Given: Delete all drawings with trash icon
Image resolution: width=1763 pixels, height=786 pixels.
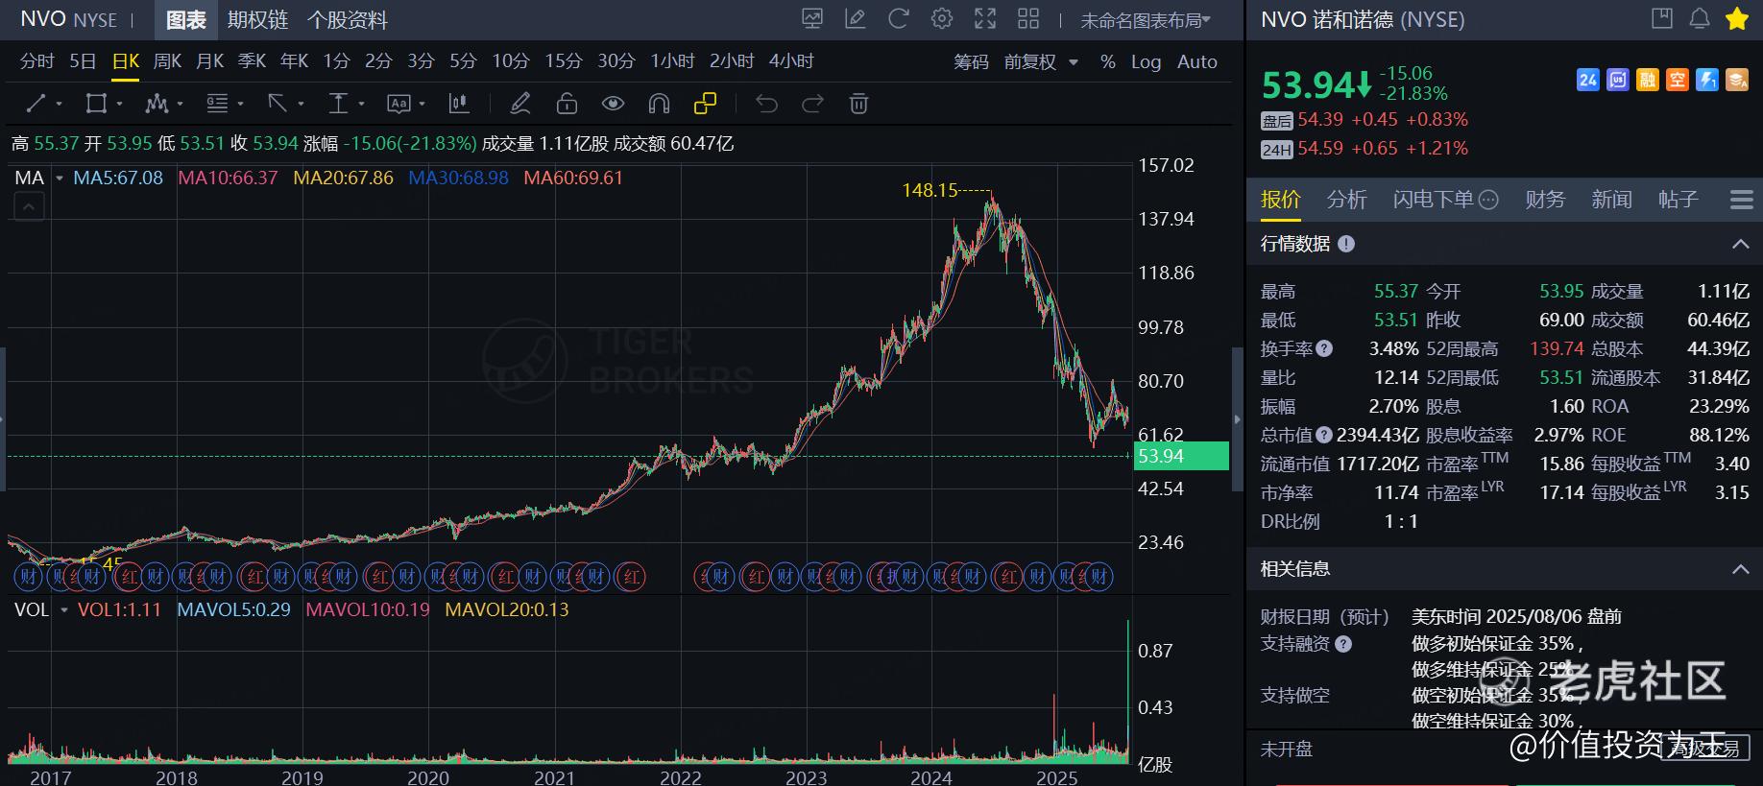Looking at the screenshot, I should [859, 103].
